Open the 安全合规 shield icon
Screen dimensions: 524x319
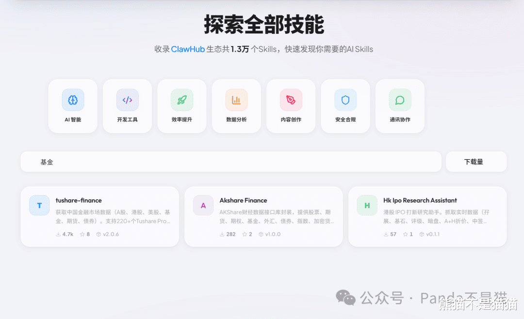(x=345, y=100)
